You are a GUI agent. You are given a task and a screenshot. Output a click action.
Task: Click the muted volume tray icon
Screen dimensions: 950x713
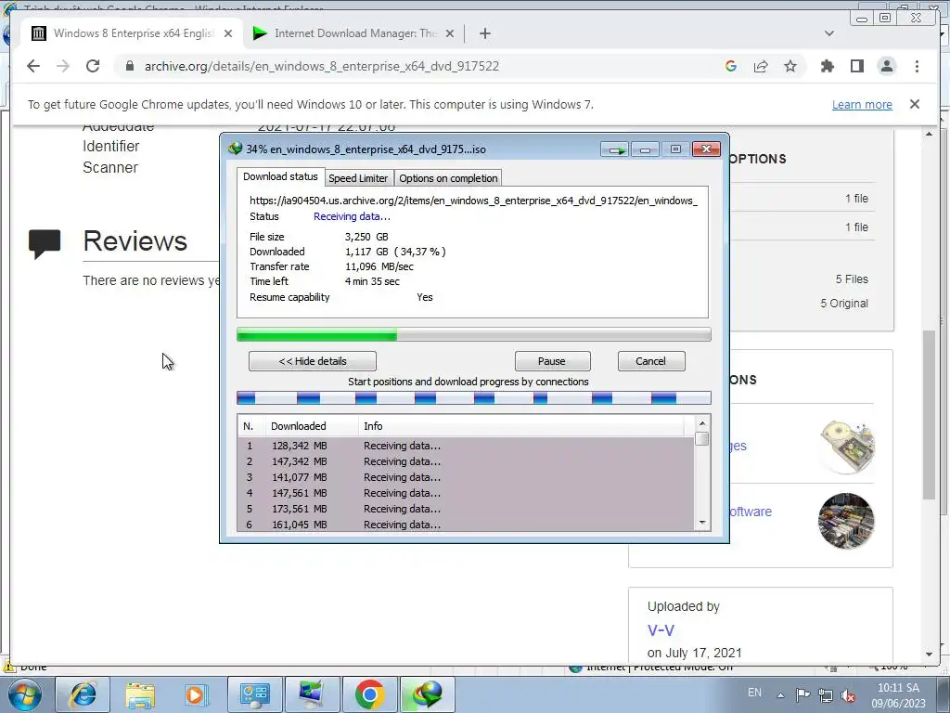pyautogui.click(x=848, y=696)
